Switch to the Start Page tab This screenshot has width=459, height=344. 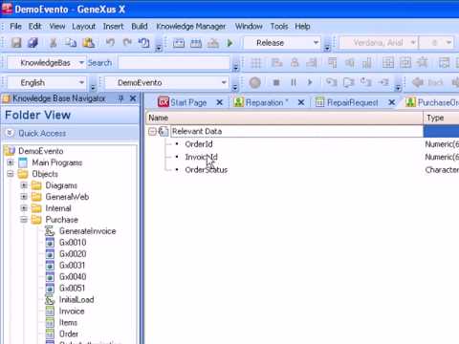tap(188, 102)
